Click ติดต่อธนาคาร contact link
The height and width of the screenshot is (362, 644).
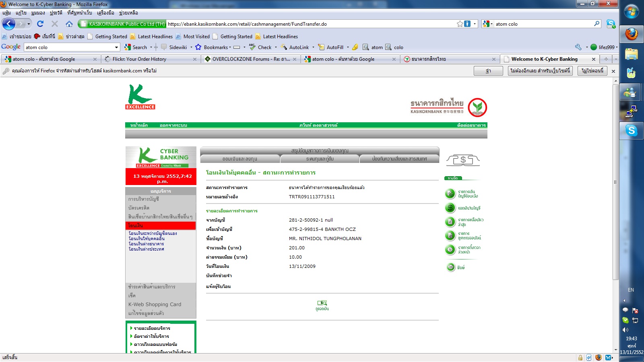[471, 125]
